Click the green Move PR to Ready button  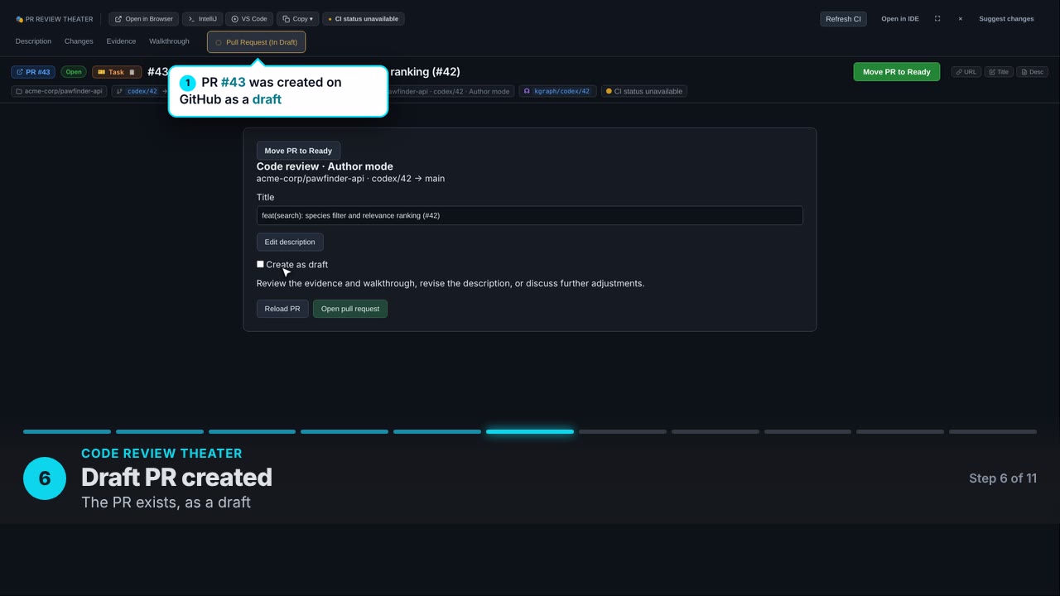pos(896,72)
